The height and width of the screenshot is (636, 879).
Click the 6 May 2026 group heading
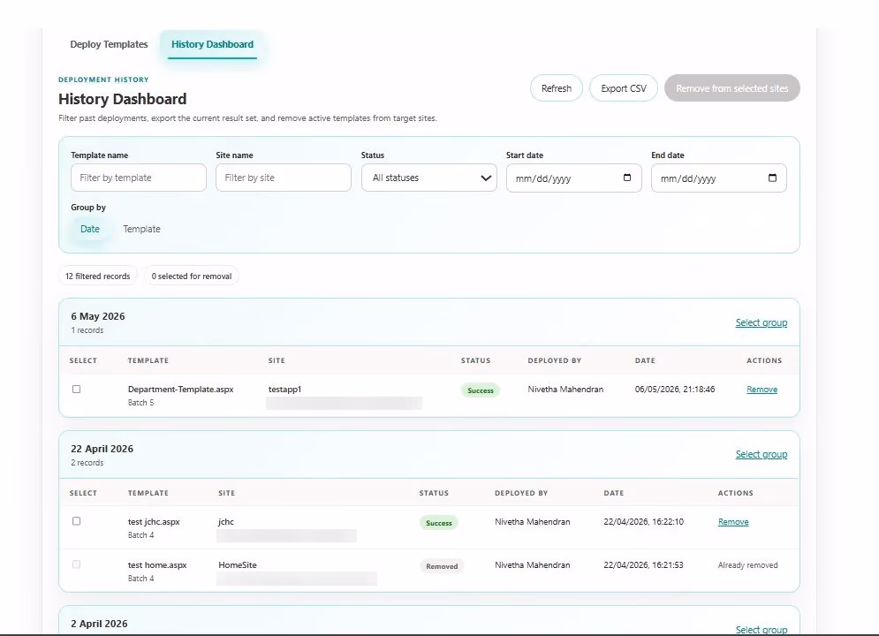(98, 316)
